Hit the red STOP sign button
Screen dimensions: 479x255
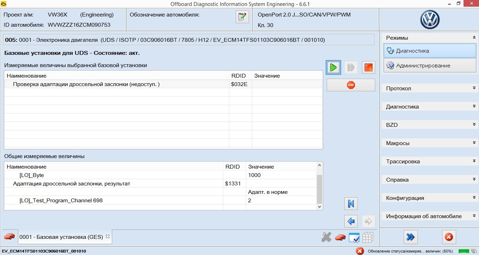(351, 85)
